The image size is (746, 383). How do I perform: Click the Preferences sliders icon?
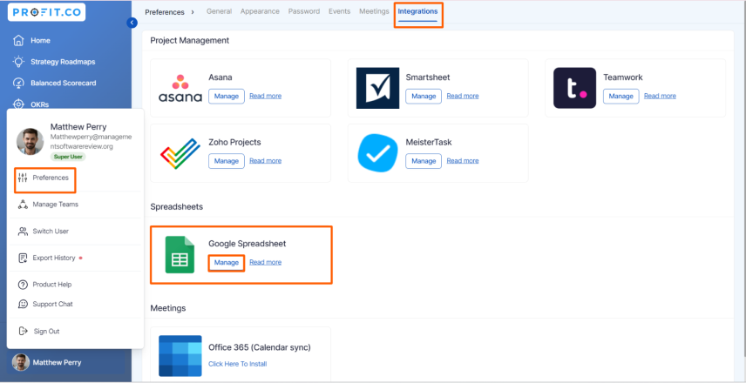point(23,178)
